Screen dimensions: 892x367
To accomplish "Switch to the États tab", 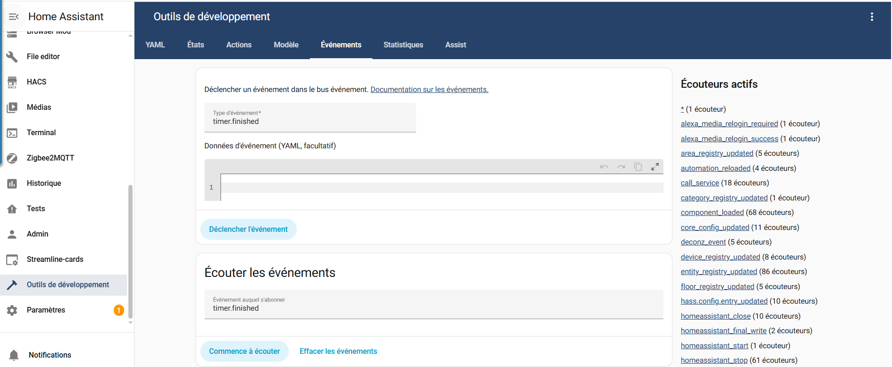I will click(195, 45).
